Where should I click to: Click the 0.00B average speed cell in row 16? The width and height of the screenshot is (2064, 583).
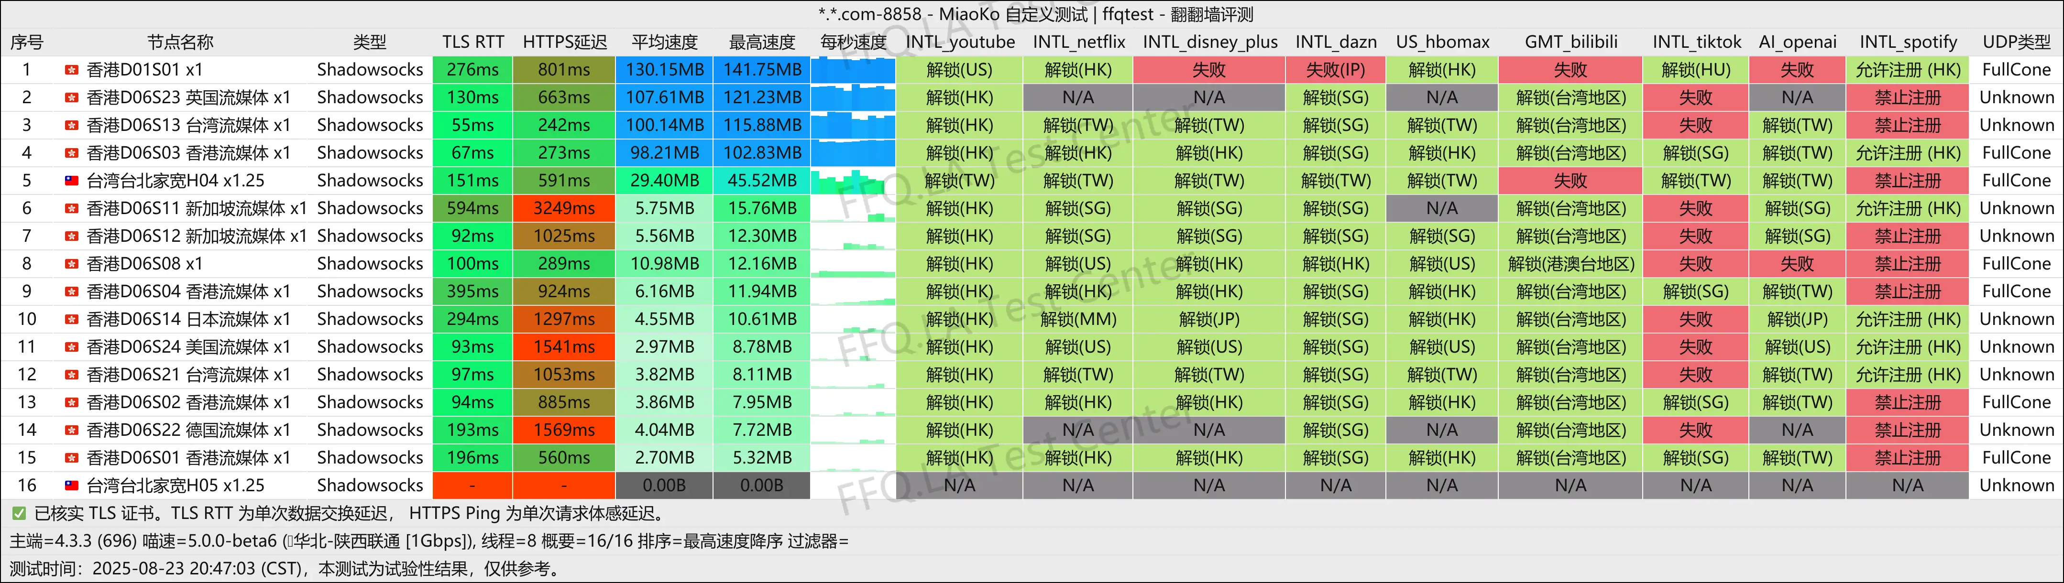pyautogui.click(x=664, y=486)
